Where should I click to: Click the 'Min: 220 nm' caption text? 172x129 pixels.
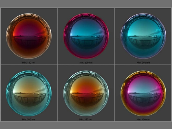[86, 62]
